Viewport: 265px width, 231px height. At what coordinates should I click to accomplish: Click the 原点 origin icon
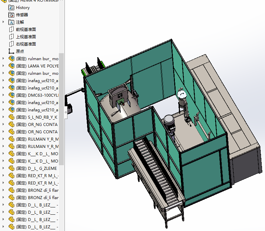click(11, 51)
